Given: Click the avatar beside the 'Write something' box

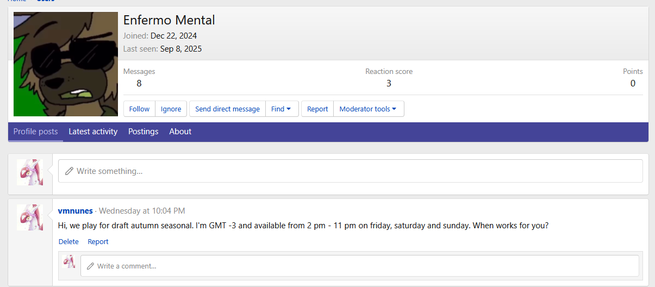Looking at the screenshot, I should [x=30, y=172].
